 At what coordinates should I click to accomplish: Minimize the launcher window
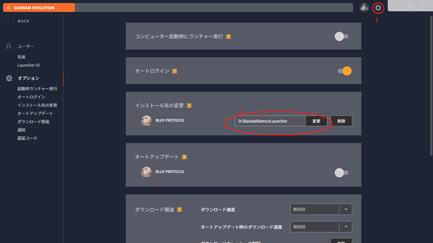pos(398,6)
